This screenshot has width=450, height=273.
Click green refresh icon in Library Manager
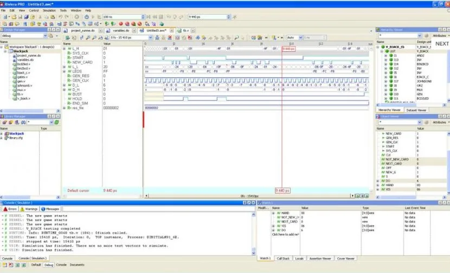click(x=57, y=123)
